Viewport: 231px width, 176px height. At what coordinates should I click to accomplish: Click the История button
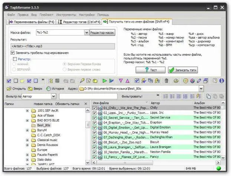click(55, 89)
